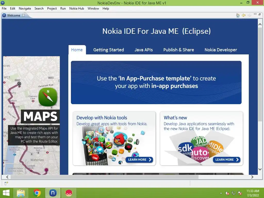Click the horizontal scrollbar thumb
Image resolution: width=264 pixels, height=198 pixels.
click(x=104, y=177)
